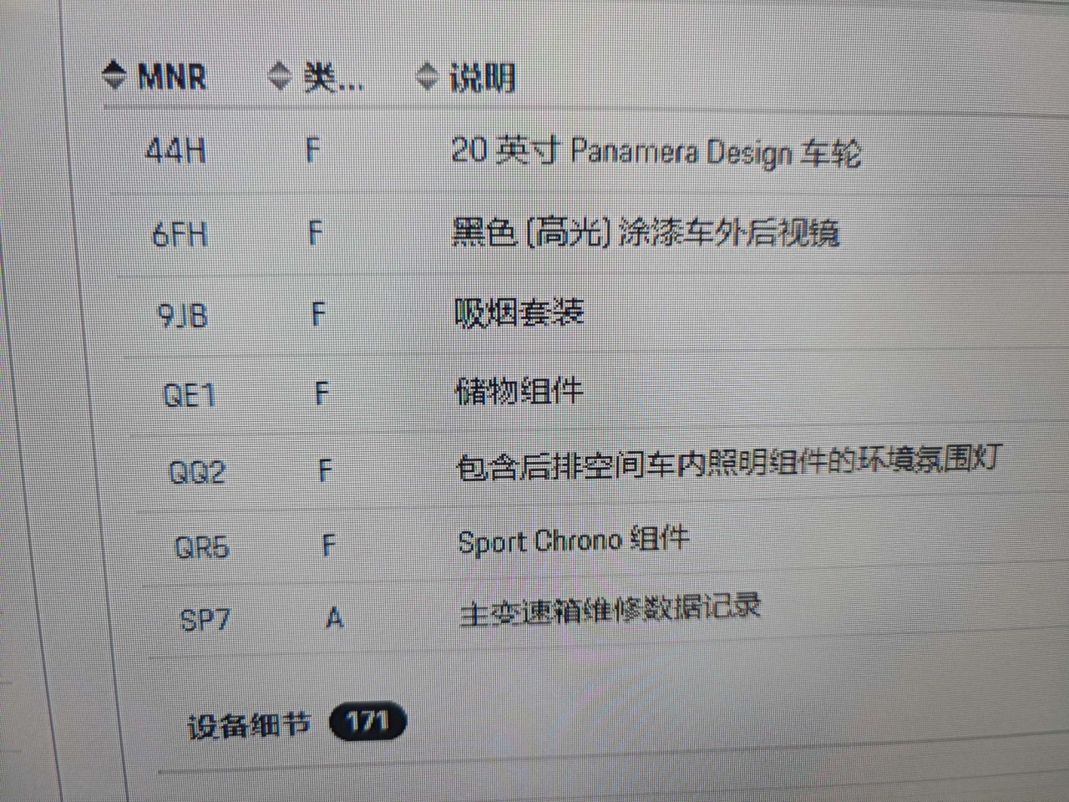Screen dimensions: 1069x802
Task: Click type value F in 44H row
Action: coord(312,150)
